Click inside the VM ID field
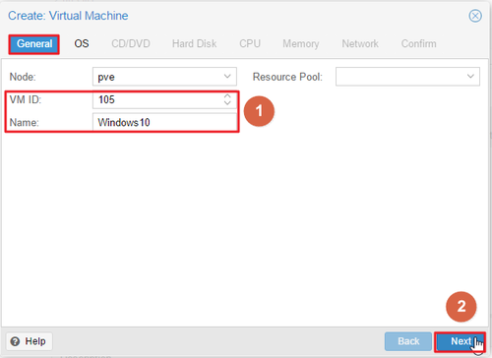Viewport: 492px width, 358px height. [157, 99]
